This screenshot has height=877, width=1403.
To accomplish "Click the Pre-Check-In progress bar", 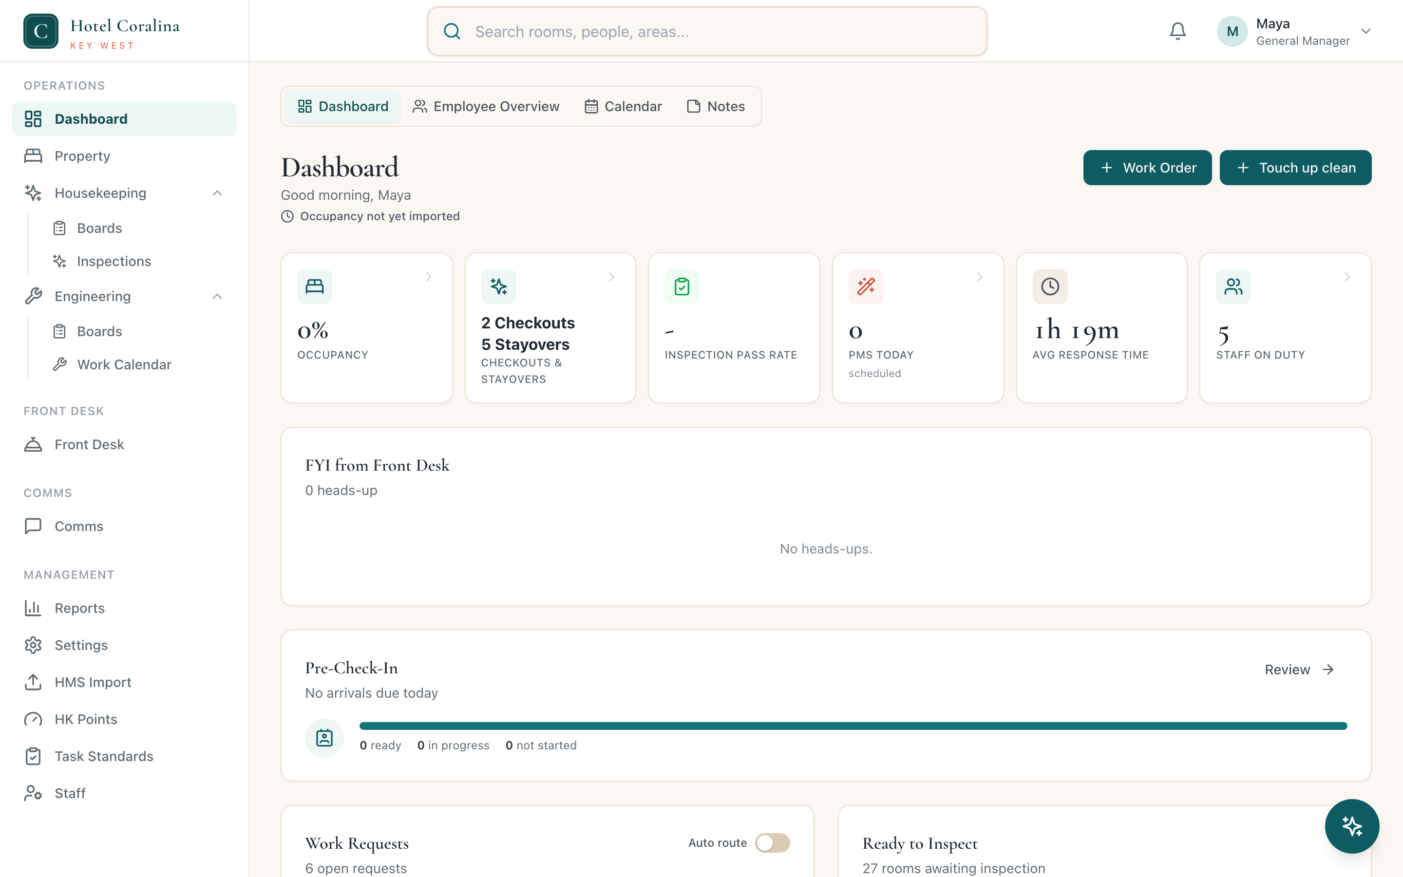I will pos(853,725).
